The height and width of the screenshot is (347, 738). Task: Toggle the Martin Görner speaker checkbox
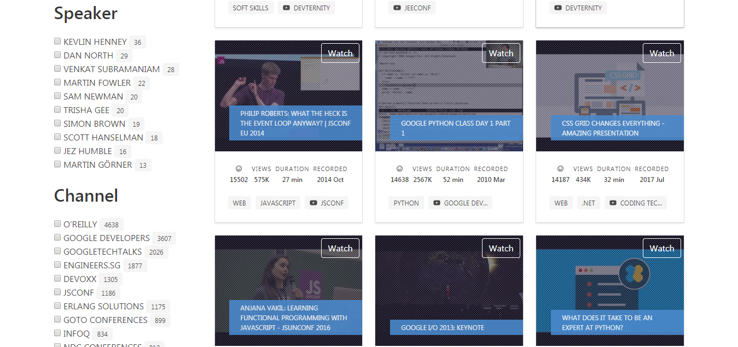tap(57, 164)
